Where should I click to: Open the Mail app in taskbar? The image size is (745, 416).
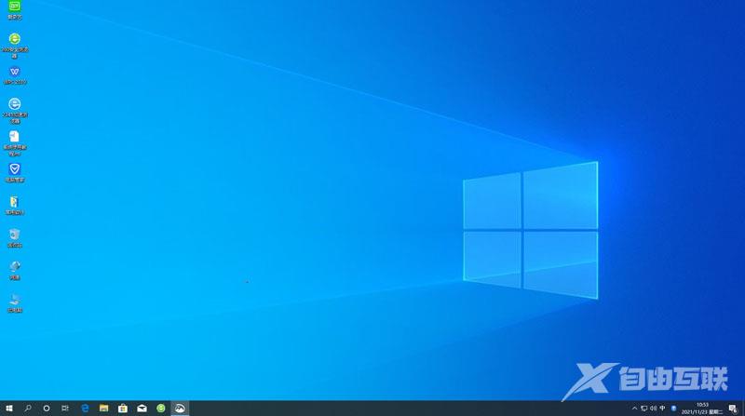[142, 408]
